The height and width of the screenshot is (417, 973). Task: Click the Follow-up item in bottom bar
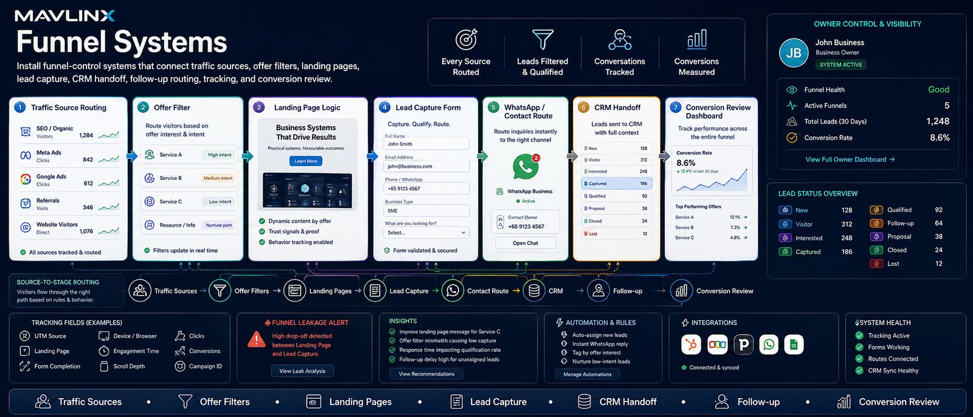747,402
